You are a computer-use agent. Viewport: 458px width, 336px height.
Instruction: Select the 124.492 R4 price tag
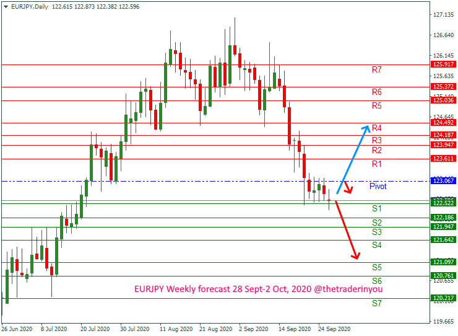443,123
